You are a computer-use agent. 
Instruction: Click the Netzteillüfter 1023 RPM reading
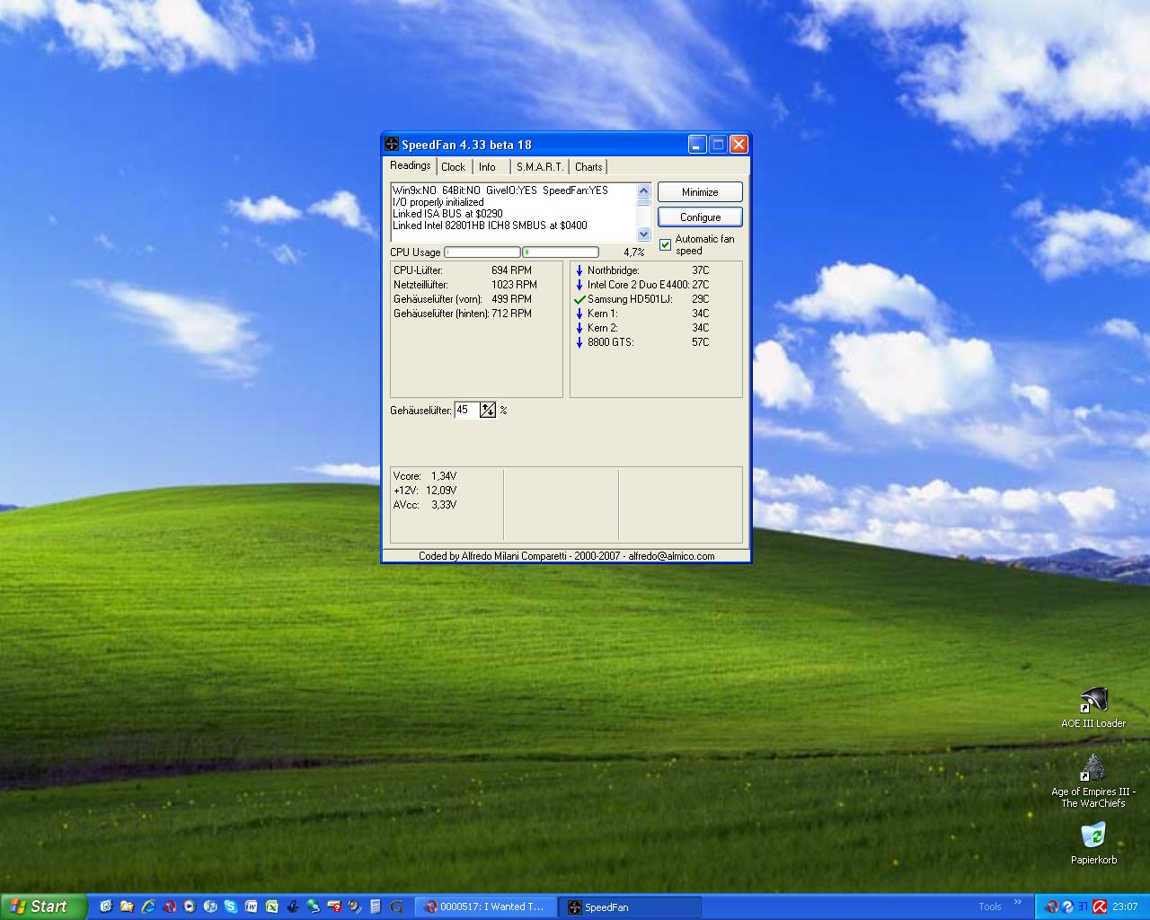pyautogui.click(x=465, y=285)
